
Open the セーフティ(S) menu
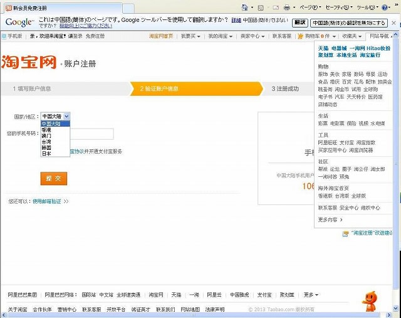pyautogui.click(x=339, y=8)
